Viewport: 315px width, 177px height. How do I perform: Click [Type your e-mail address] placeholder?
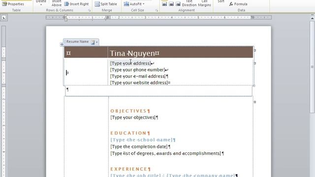pos(138,76)
